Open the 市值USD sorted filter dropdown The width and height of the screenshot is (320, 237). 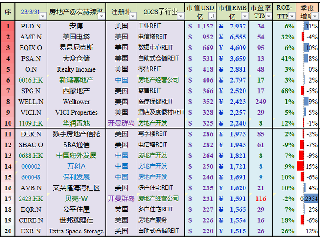[x=212, y=16]
